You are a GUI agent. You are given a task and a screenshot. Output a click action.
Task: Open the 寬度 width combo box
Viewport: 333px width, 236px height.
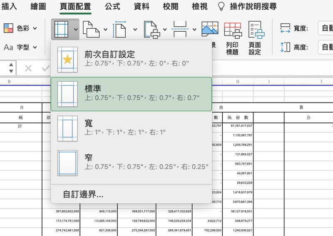[326, 28]
